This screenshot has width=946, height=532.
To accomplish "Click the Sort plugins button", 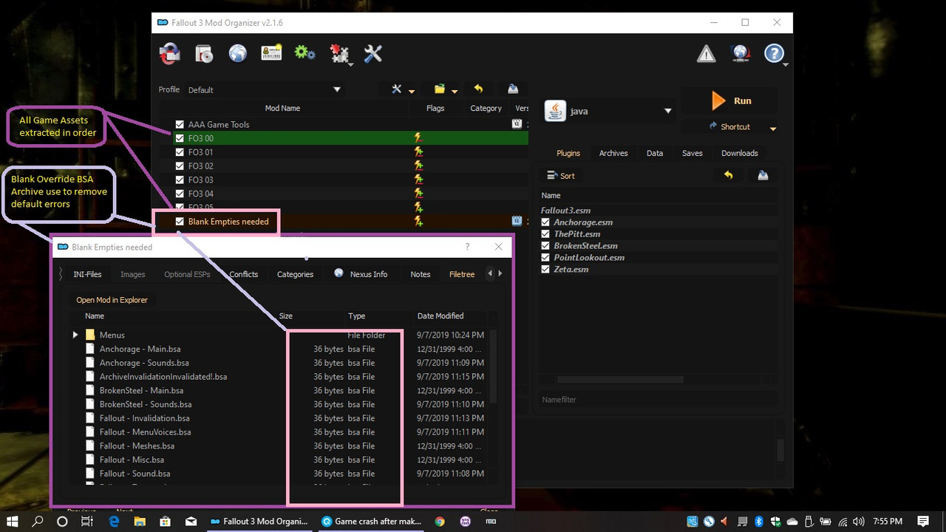I will (x=561, y=176).
